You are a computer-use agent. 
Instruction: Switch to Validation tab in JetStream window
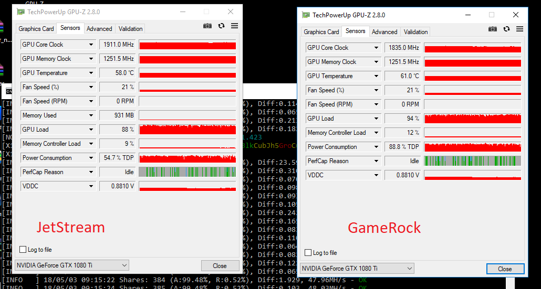[x=130, y=29]
